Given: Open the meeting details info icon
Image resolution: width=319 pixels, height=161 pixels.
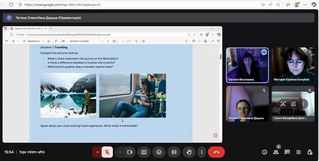Looking at the screenshot, I should (264, 152).
